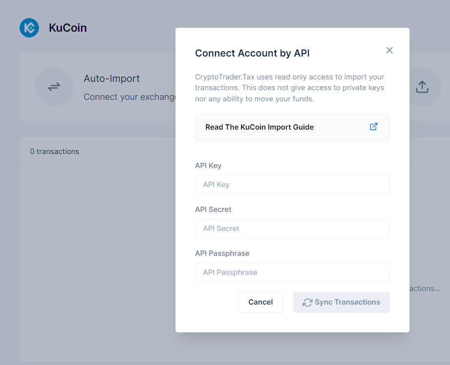This screenshot has height=365, width=450.
Task: Focus the API Key input field
Action: tap(292, 185)
